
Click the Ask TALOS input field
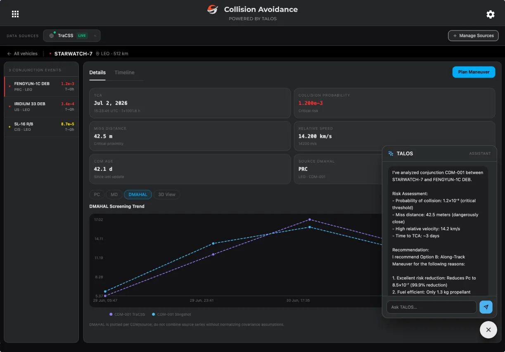click(432, 307)
